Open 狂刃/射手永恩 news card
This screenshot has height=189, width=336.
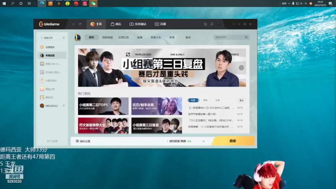click(x=157, y=106)
